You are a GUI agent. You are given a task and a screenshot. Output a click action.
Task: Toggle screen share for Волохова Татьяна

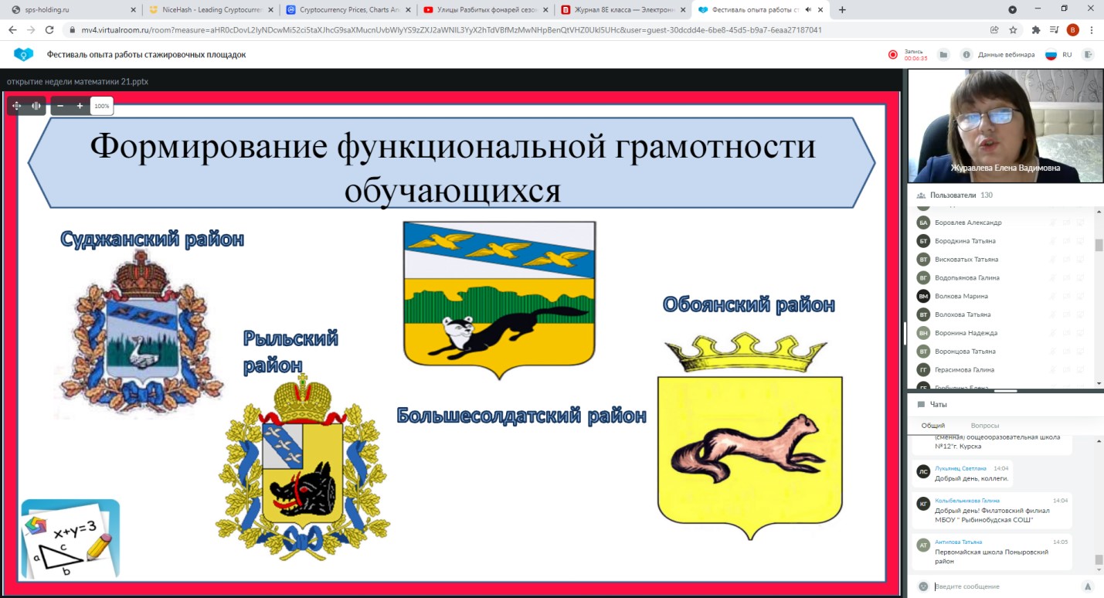[x=1080, y=314]
